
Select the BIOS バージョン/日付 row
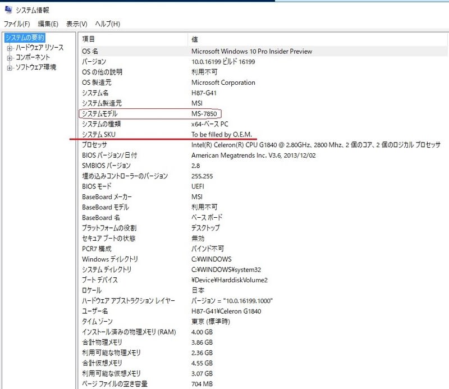[264, 155]
